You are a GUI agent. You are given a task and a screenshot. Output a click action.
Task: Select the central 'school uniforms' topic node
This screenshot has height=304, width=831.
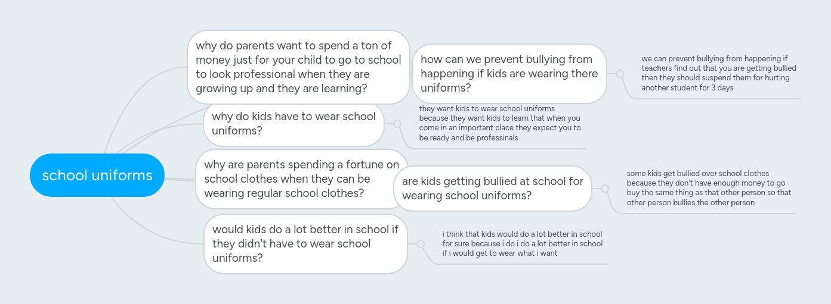click(x=97, y=175)
